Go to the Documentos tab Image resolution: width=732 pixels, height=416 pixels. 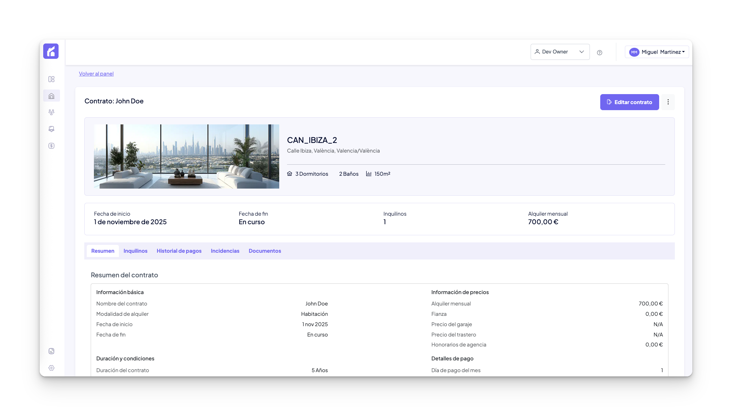click(x=265, y=251)
